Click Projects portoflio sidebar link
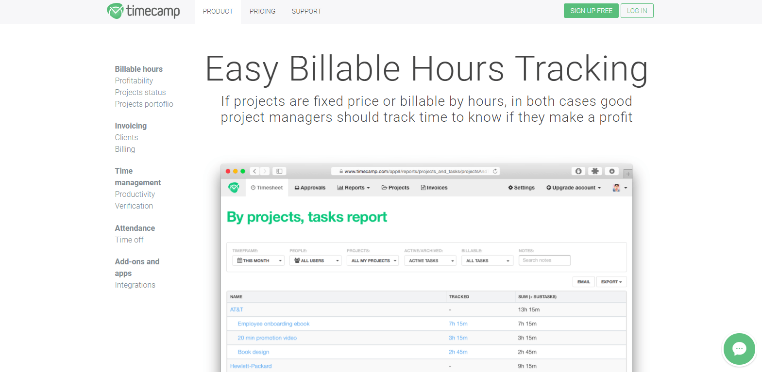Screen dimensions: 762x372 (144, 104)
